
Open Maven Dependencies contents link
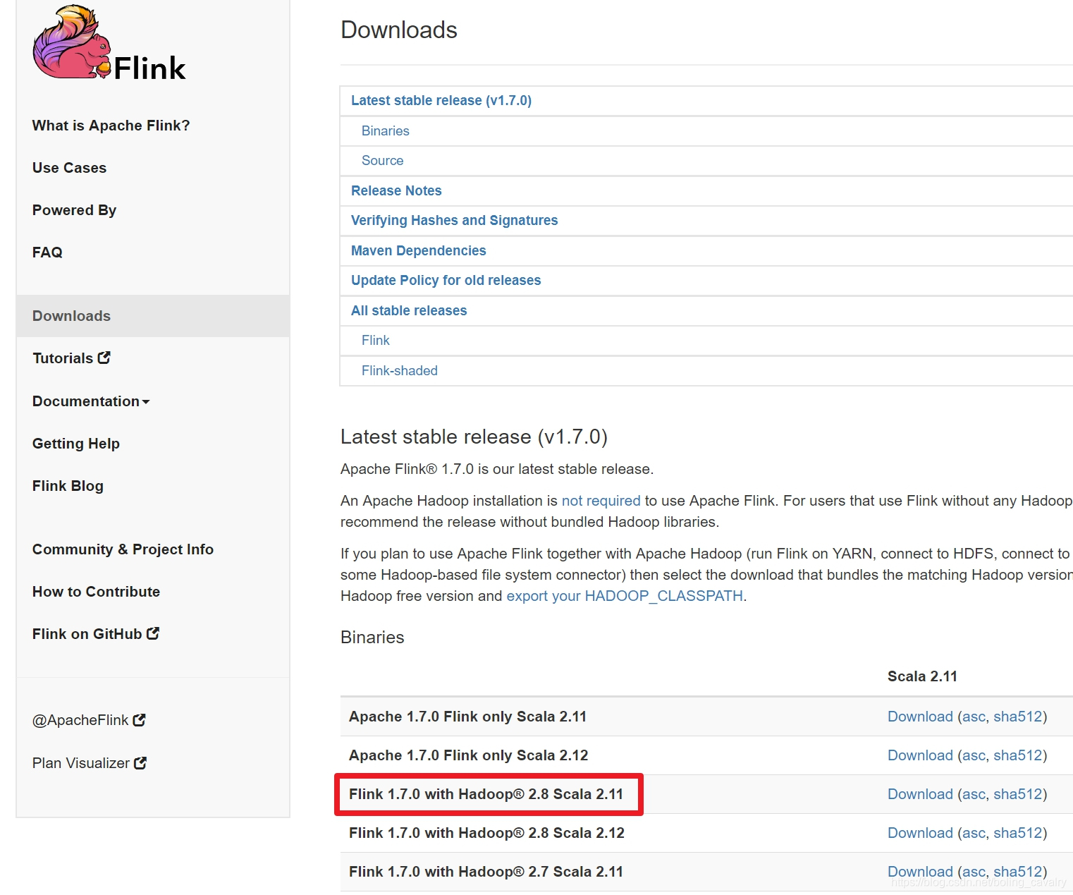click(418, 251)
